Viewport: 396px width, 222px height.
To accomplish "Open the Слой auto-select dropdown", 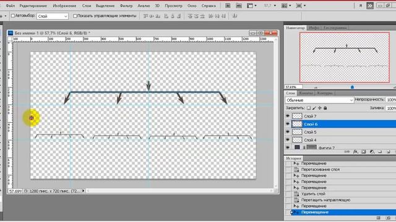I will point(53,16).
